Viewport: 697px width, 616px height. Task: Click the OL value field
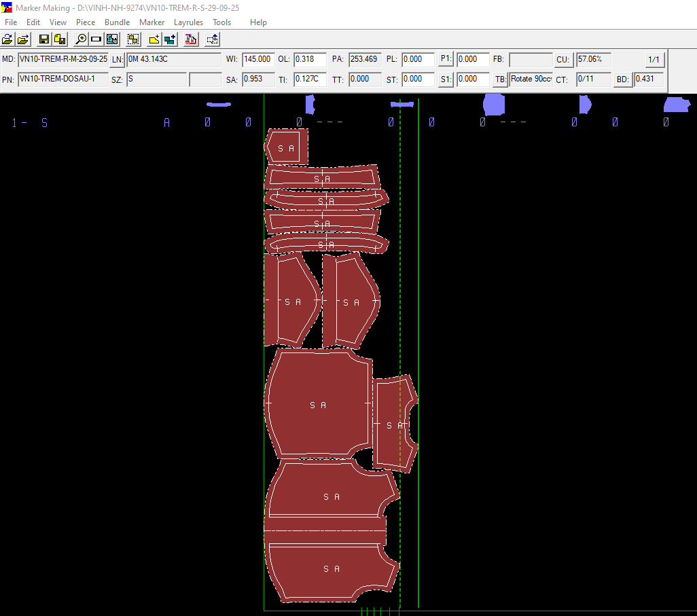pos(310,60)
